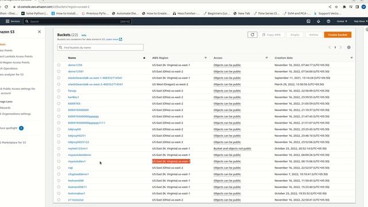Screen dimensions: 368x207
Task: Click the Copy ARN button
Action: [x=271, y=34]
